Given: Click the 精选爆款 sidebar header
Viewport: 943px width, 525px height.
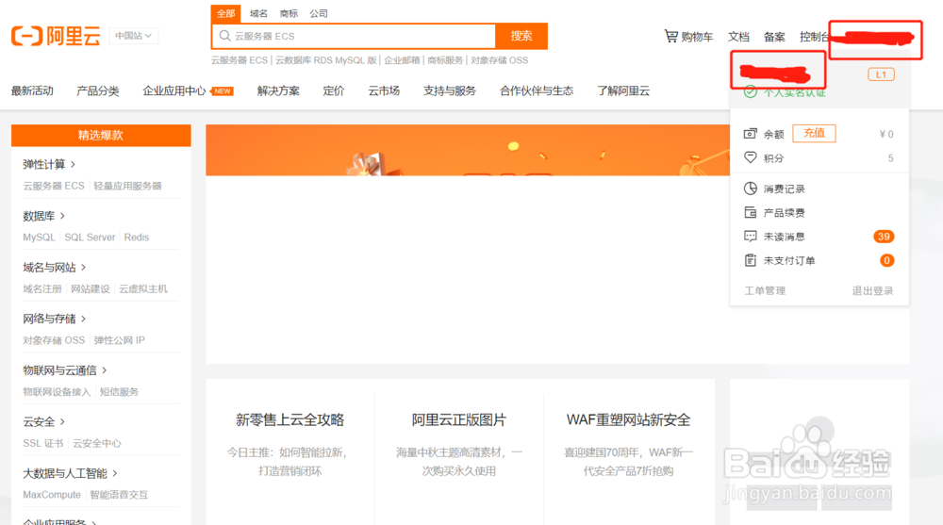Looking at the screenshot, I should pos(101,136).
